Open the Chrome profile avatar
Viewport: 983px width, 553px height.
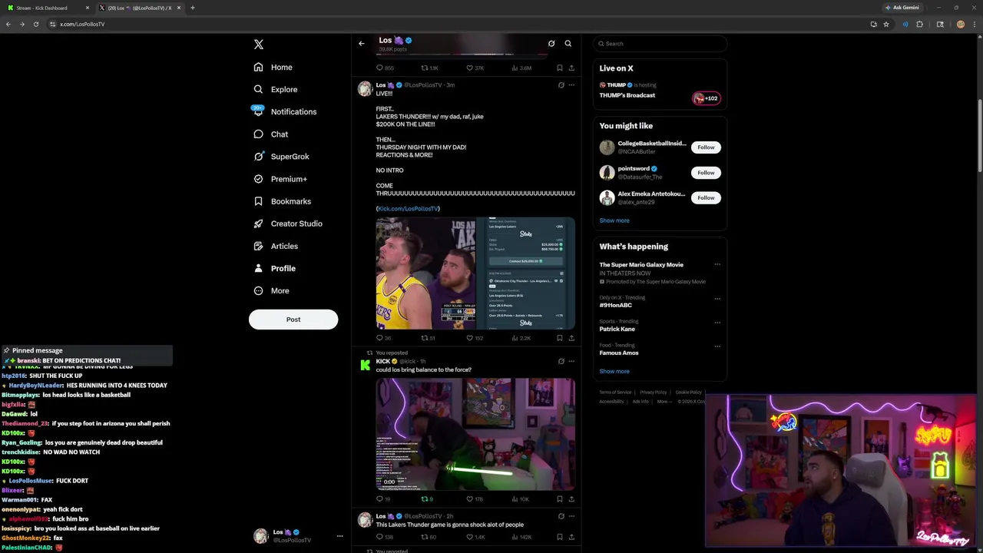960,24
